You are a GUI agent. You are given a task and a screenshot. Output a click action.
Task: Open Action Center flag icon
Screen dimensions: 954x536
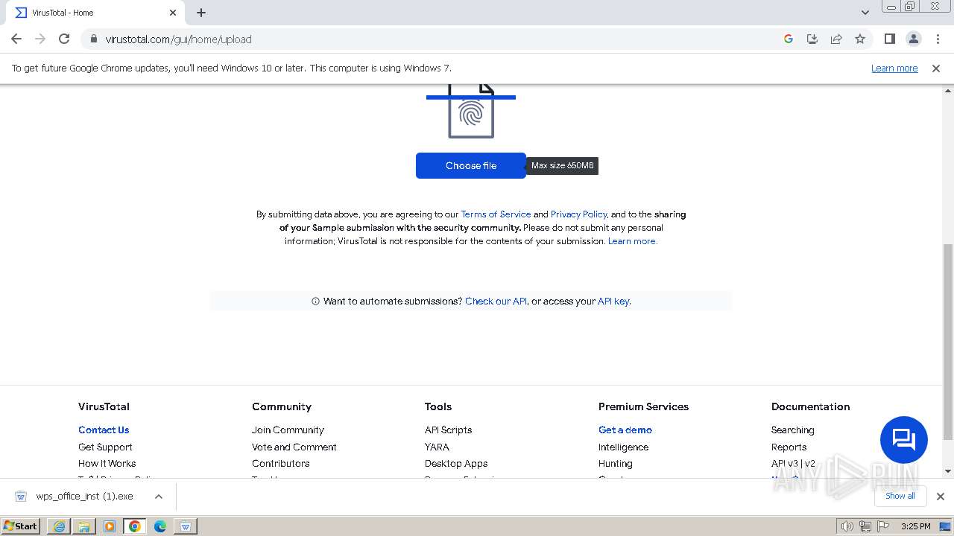pos(883,526)
